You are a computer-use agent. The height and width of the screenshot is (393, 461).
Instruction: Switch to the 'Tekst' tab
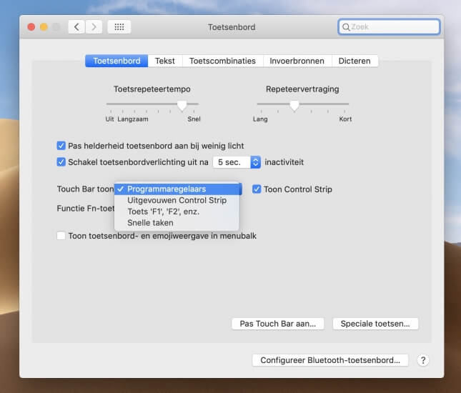(x=165, y=61)
